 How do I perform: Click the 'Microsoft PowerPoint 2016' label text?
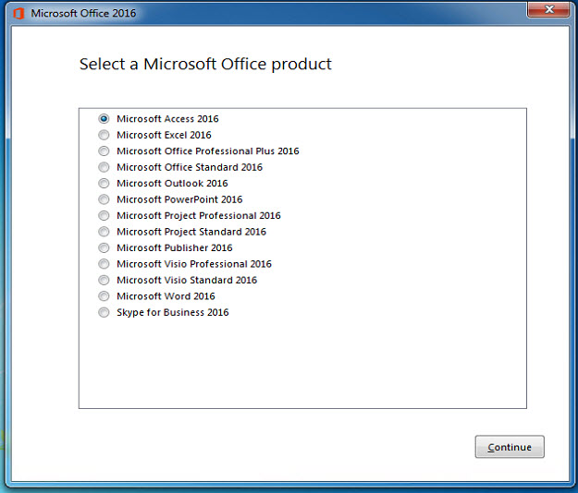179,199
